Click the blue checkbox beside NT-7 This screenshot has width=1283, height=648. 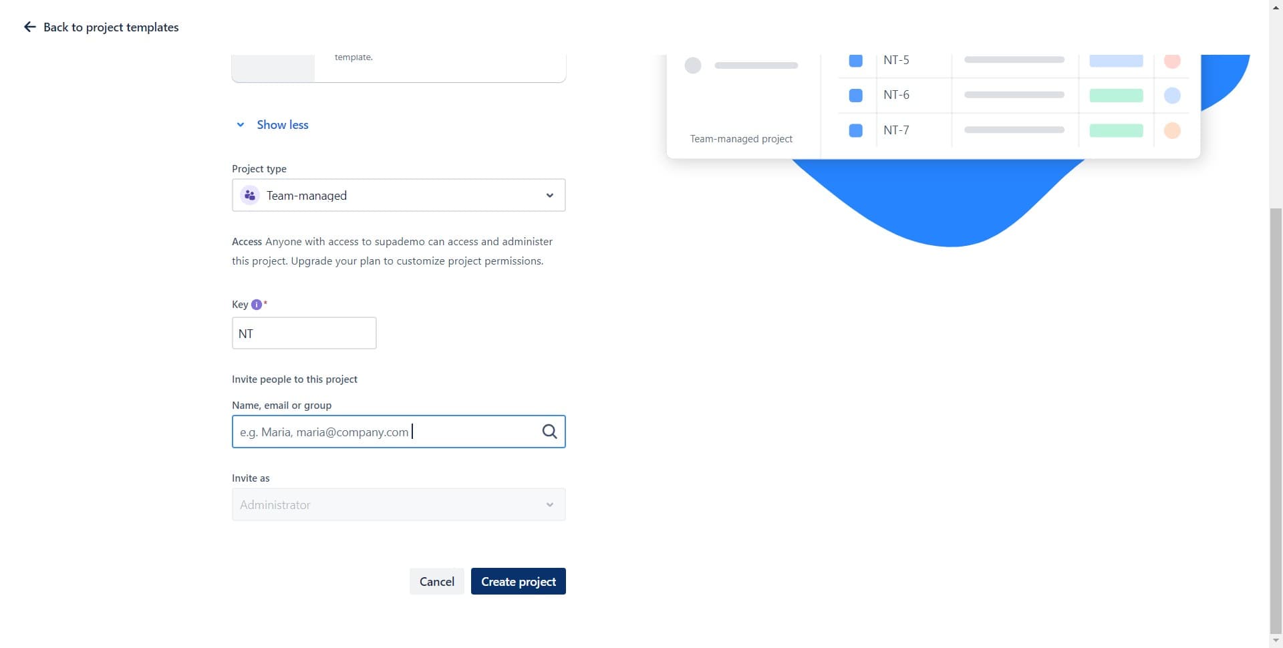(x=855, y=130)
